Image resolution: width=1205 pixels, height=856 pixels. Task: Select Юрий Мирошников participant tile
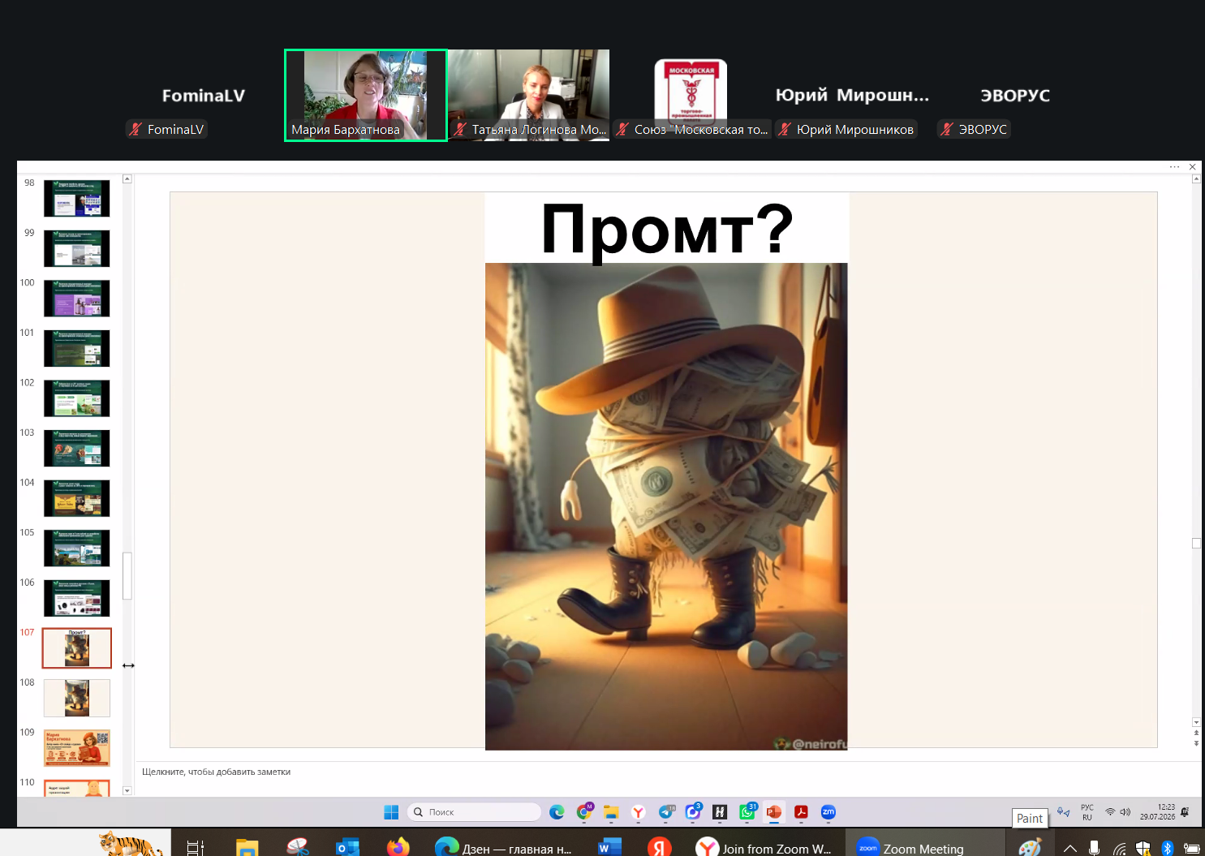click(x=852, y=96)
